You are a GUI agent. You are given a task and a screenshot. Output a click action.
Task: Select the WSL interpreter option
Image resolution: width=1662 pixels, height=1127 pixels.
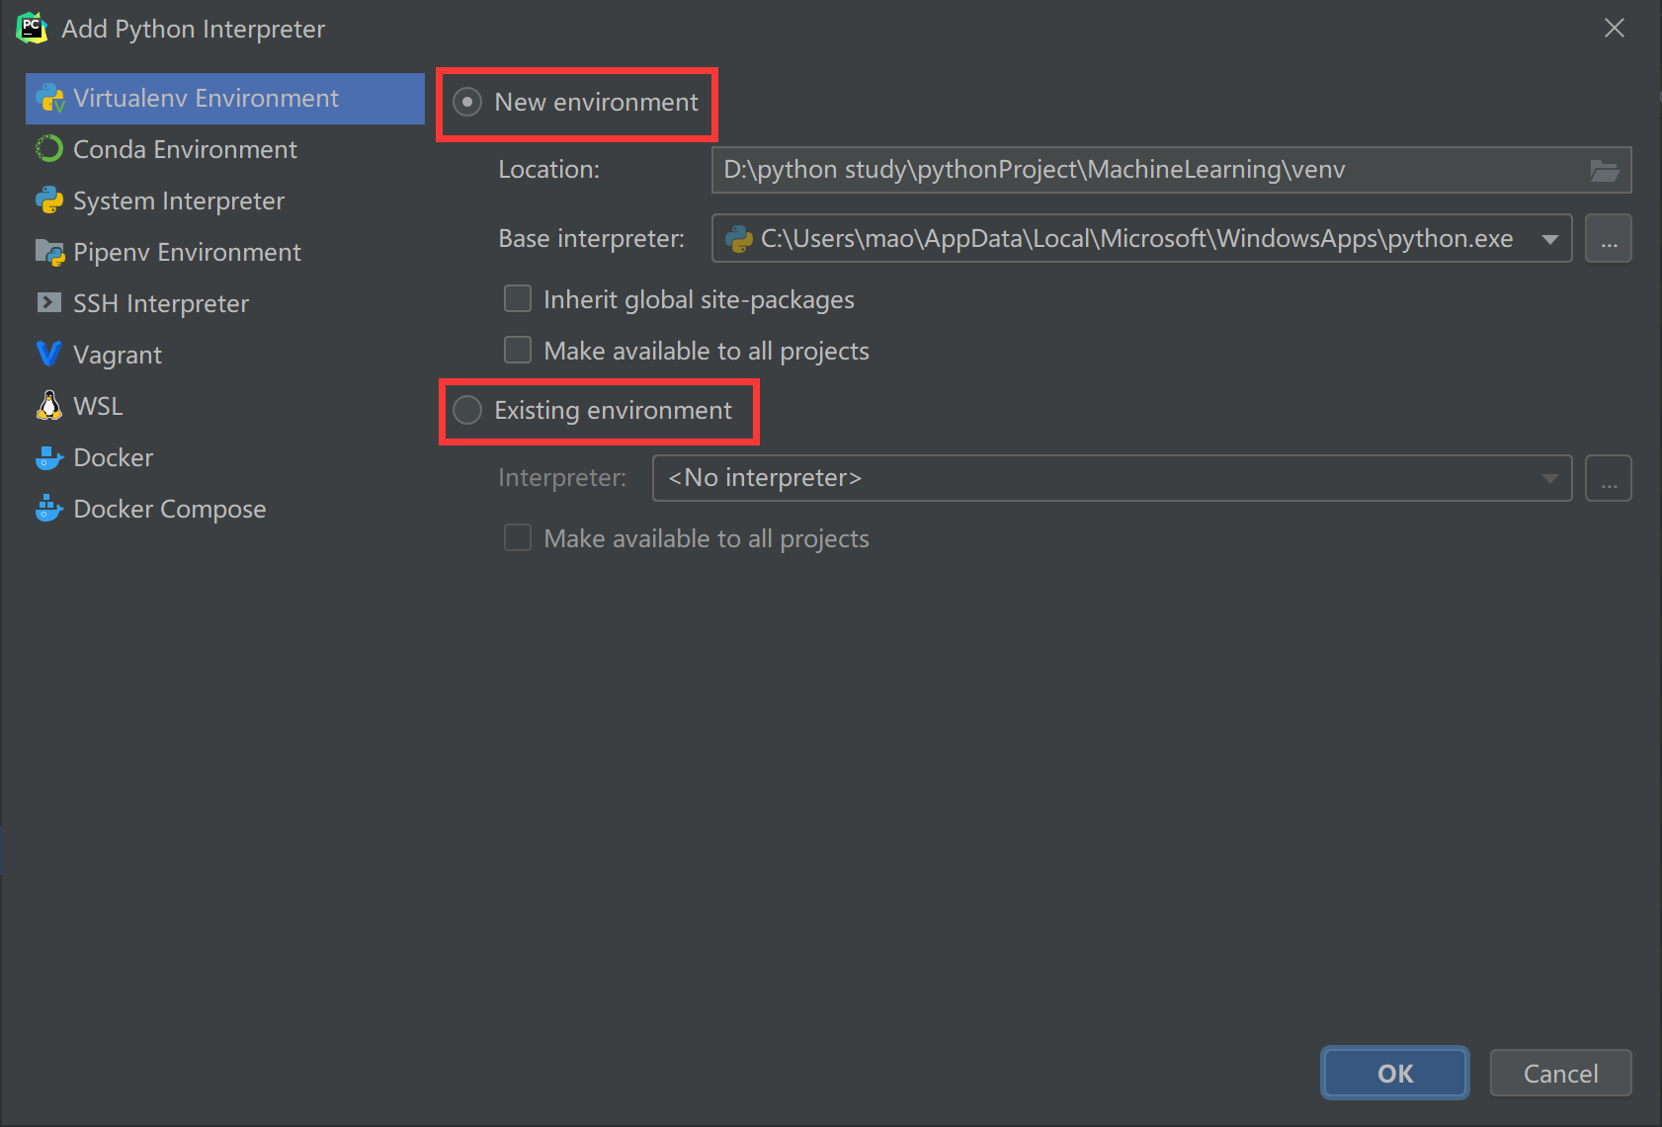pyautogui.click(x=97, y=406)
